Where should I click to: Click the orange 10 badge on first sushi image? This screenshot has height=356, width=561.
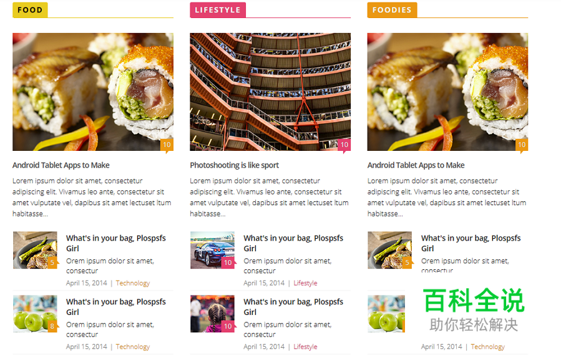167,145
